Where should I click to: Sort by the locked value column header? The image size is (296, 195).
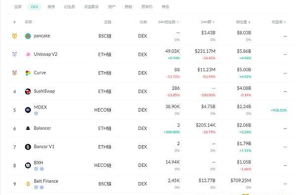pyautogui.click(x=243, y=22)
